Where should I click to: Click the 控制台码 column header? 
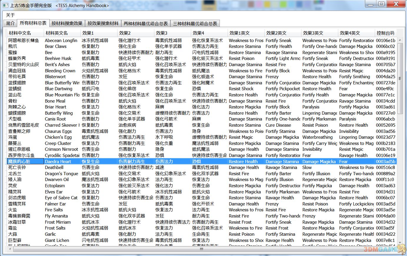tap(385, 33)
